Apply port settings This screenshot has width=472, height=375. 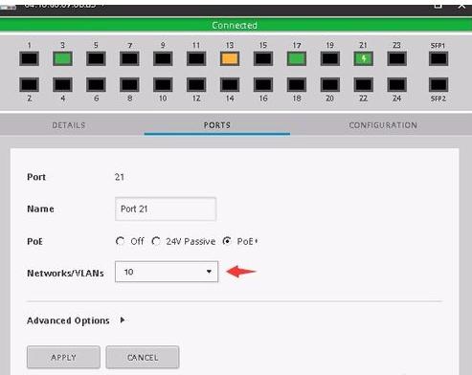pyautogui.click(x=63, y=358)
